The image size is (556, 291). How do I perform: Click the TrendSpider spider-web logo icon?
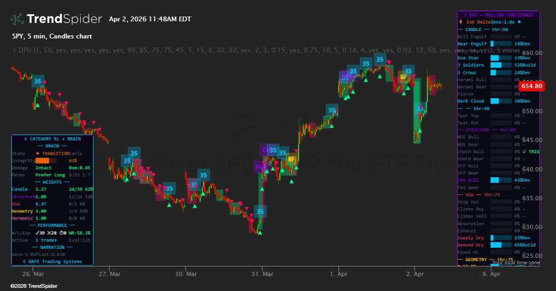[17, 19]
